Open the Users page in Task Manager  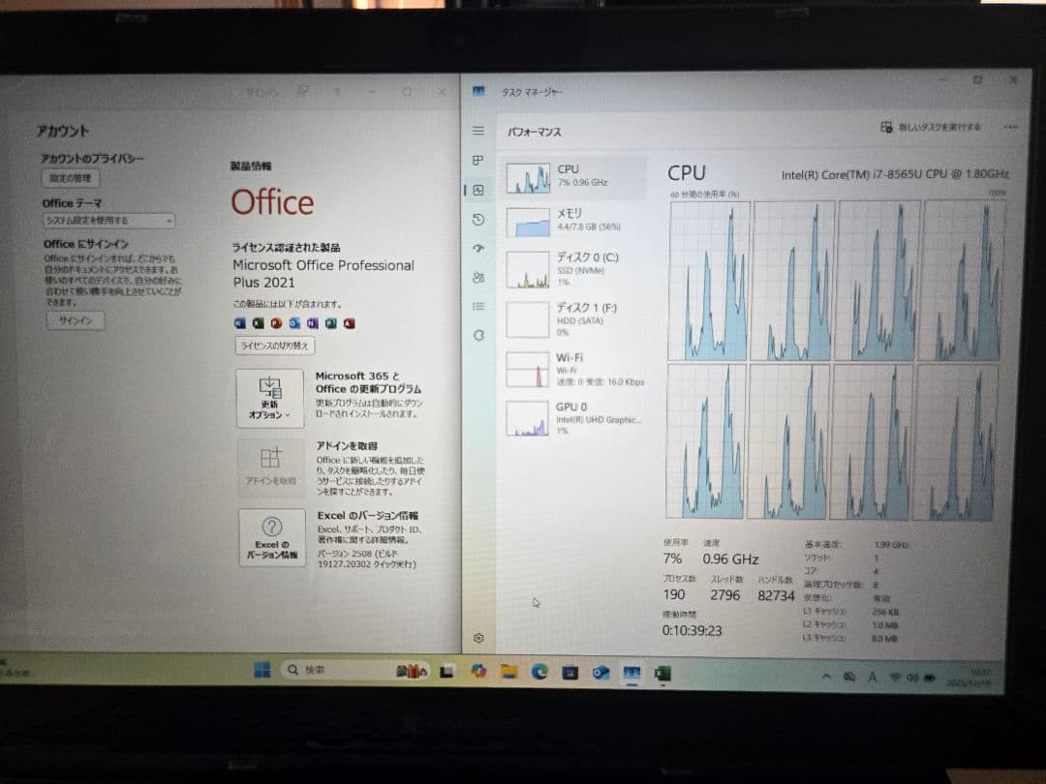coord(477,278)
